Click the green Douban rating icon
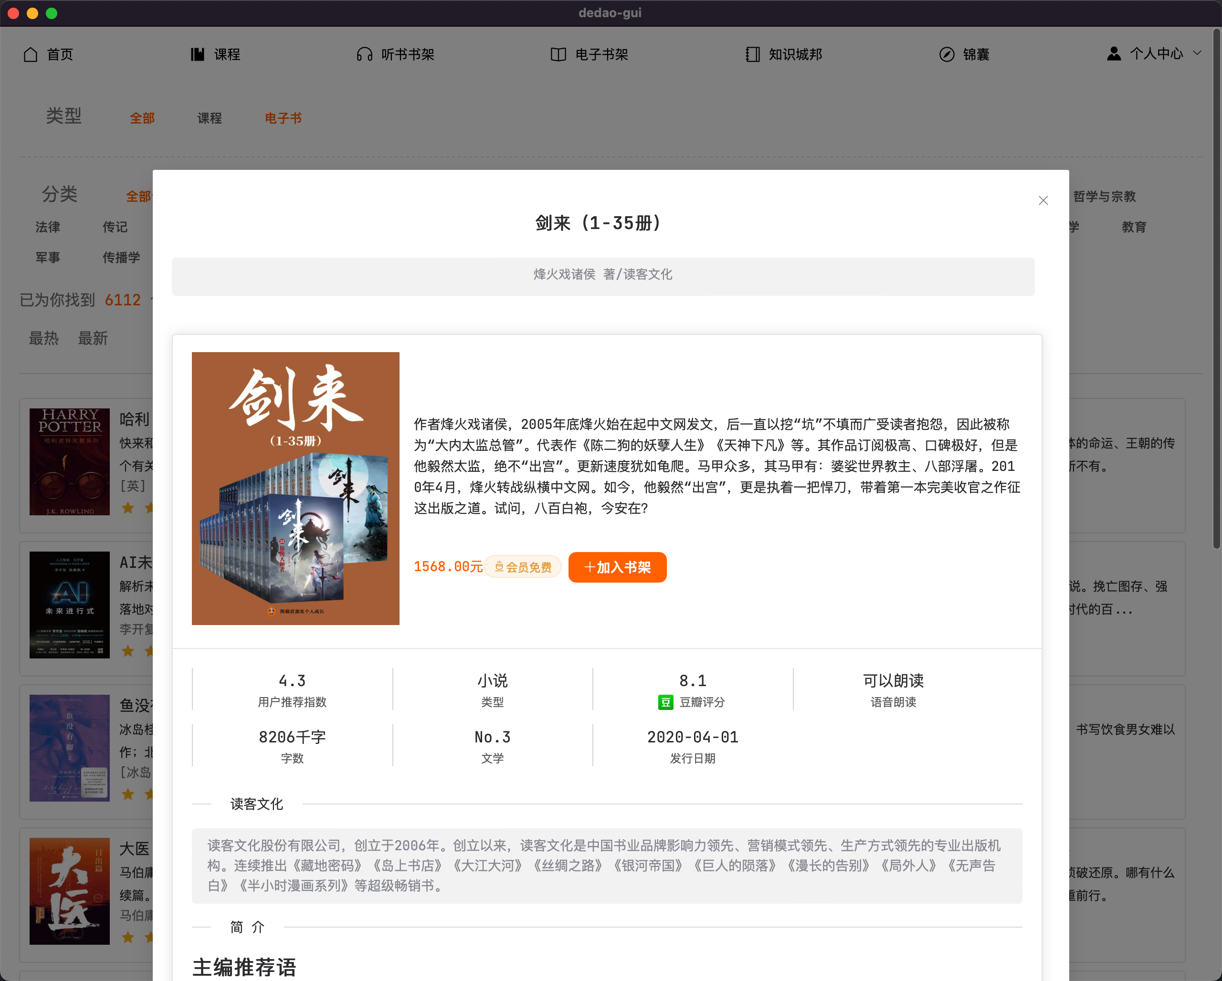1222x981 pixels. pyautogui.click(x=665, y=702)
